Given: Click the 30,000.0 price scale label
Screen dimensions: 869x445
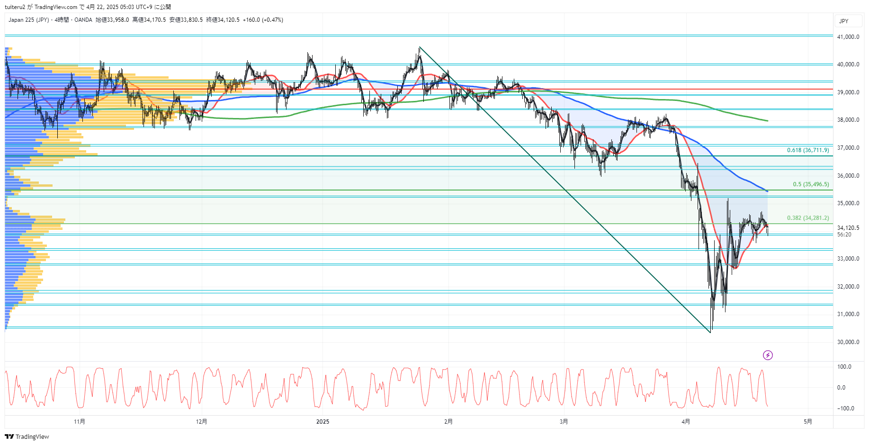Looking at the screenshot, I should tap(848, 342).
